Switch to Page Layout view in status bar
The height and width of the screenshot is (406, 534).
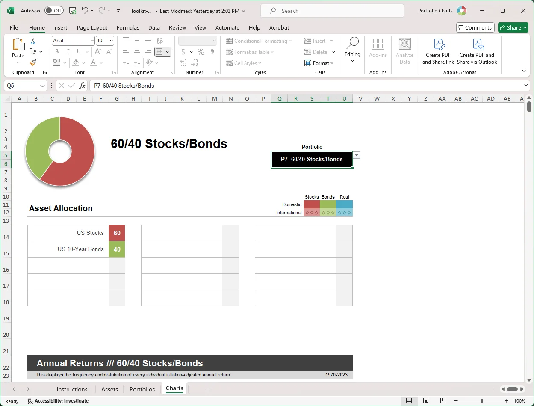(x=426, y=401)
